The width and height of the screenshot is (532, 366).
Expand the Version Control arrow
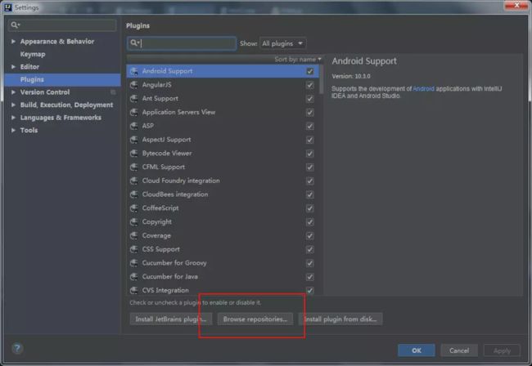[x=13, y=92]
